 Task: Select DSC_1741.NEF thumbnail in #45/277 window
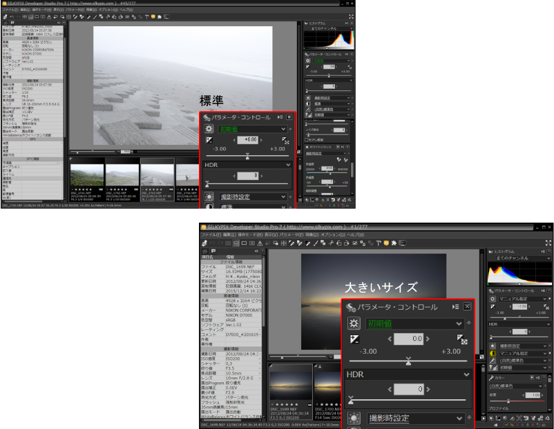point(87,180)
